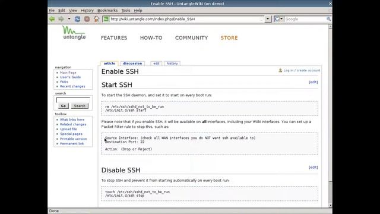Click the 'Start SSH' heading

pyautogui.click(x=117, y=85)
